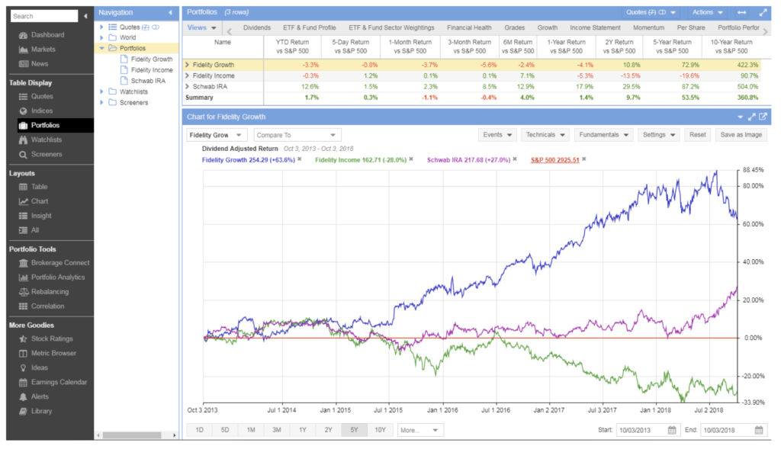Image resolution: width=781 pixels, height=449 pixels.
Task: Switch to the Table layout
Action: (x=33, y=187)
